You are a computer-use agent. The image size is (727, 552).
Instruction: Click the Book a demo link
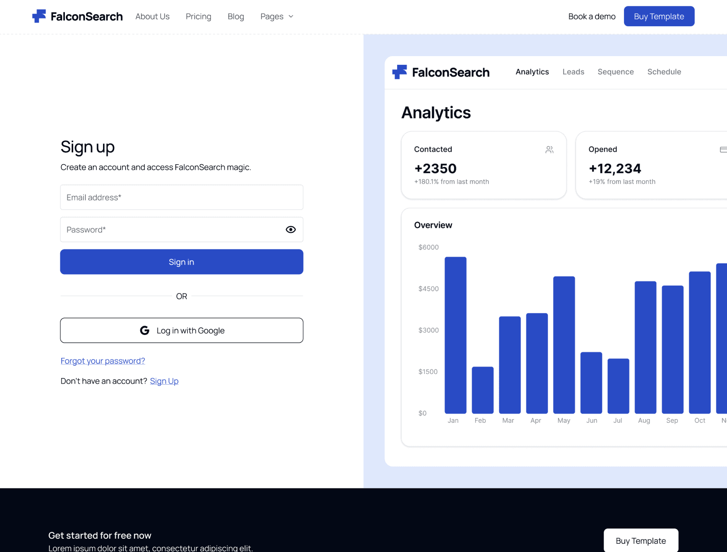592,17
